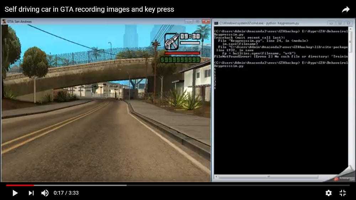Screen dimensions: 356x200
Task: Click the Traceback line in cmd
Action: click(249, 37)
